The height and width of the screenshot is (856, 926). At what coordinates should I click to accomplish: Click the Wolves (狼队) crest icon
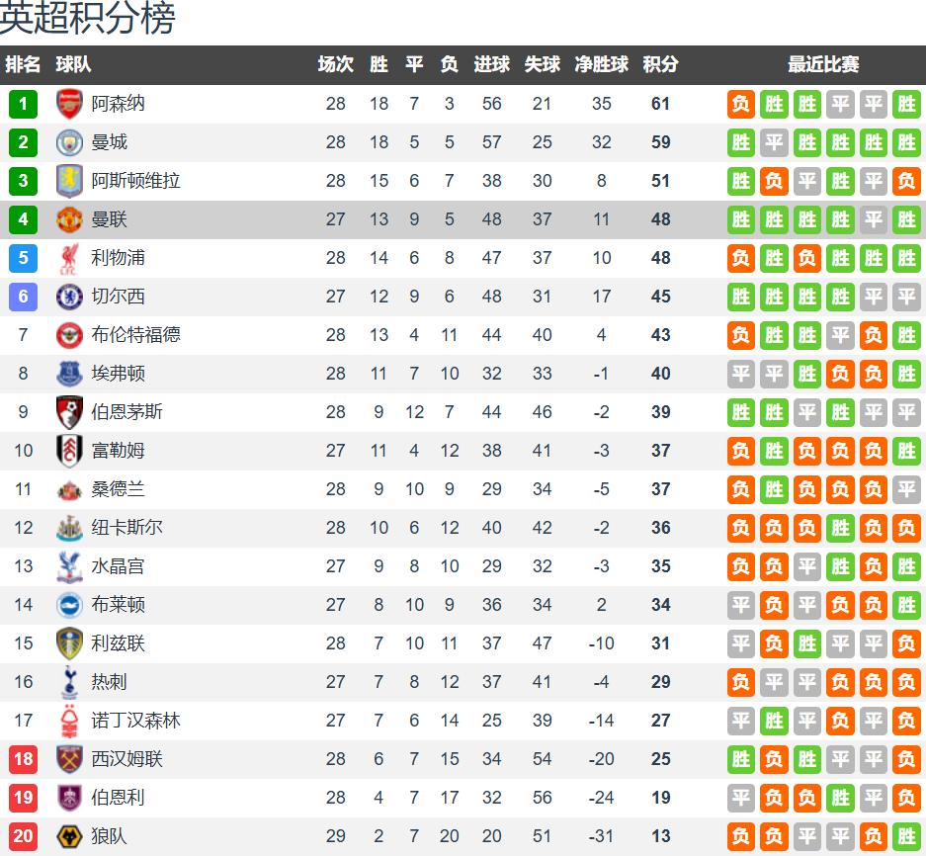click(x=69, y=836)
